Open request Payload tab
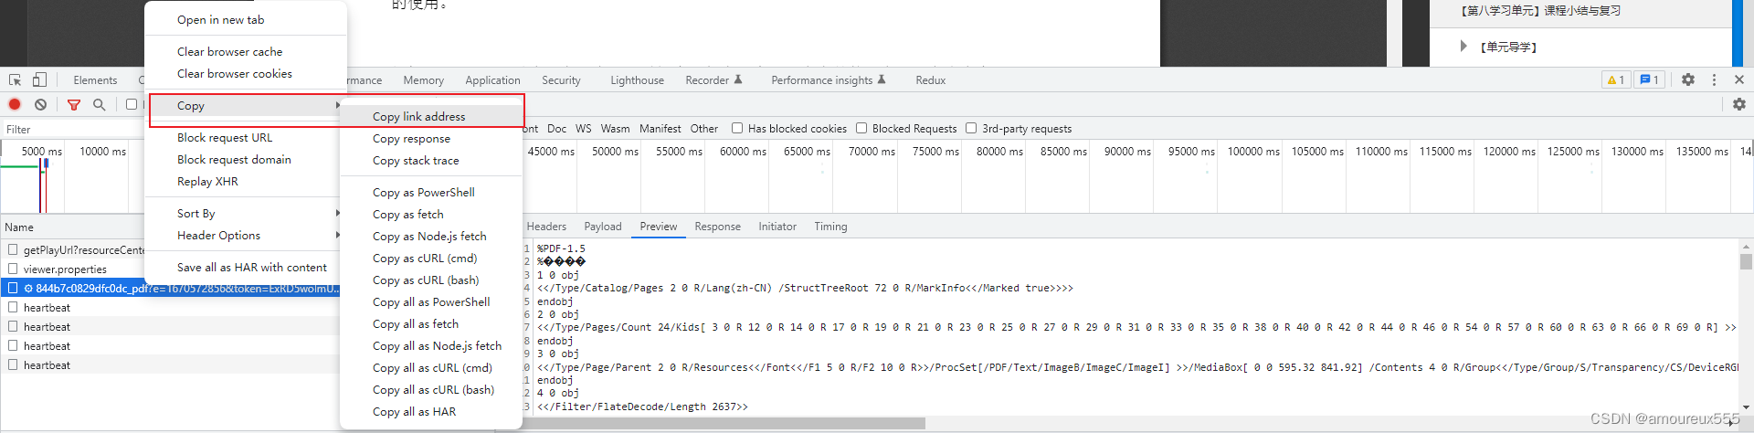The width and height of the screenshot is (1754, 433). coord(603,227)
